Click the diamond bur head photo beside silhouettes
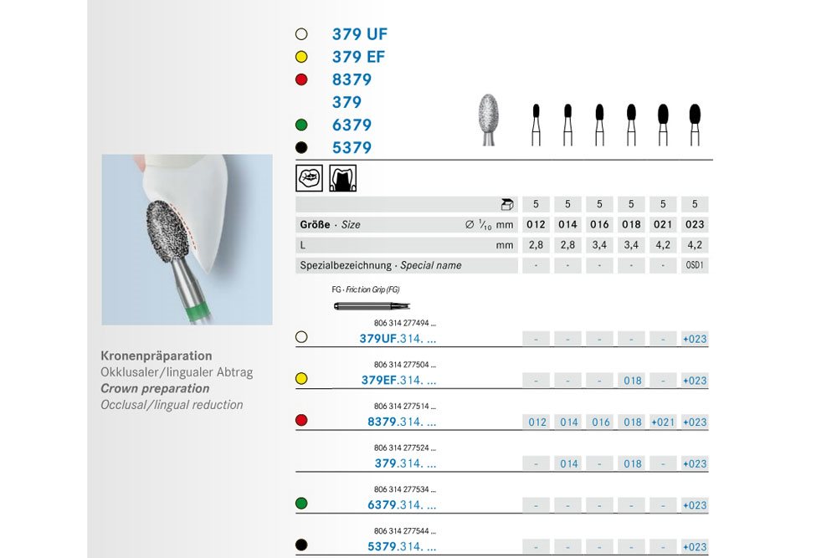Screen dimensions: 837x558 tap(487, 118)
